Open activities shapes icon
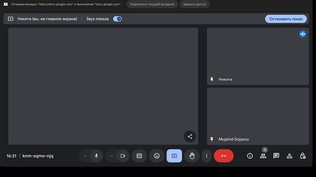 tap(289, 156)
